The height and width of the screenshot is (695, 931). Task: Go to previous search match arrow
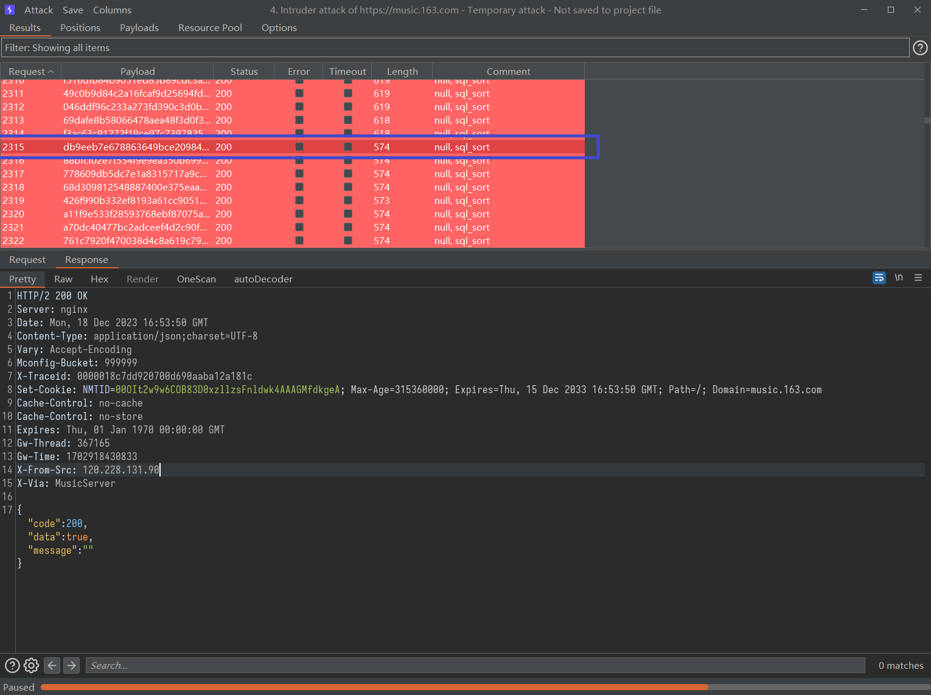52,665
